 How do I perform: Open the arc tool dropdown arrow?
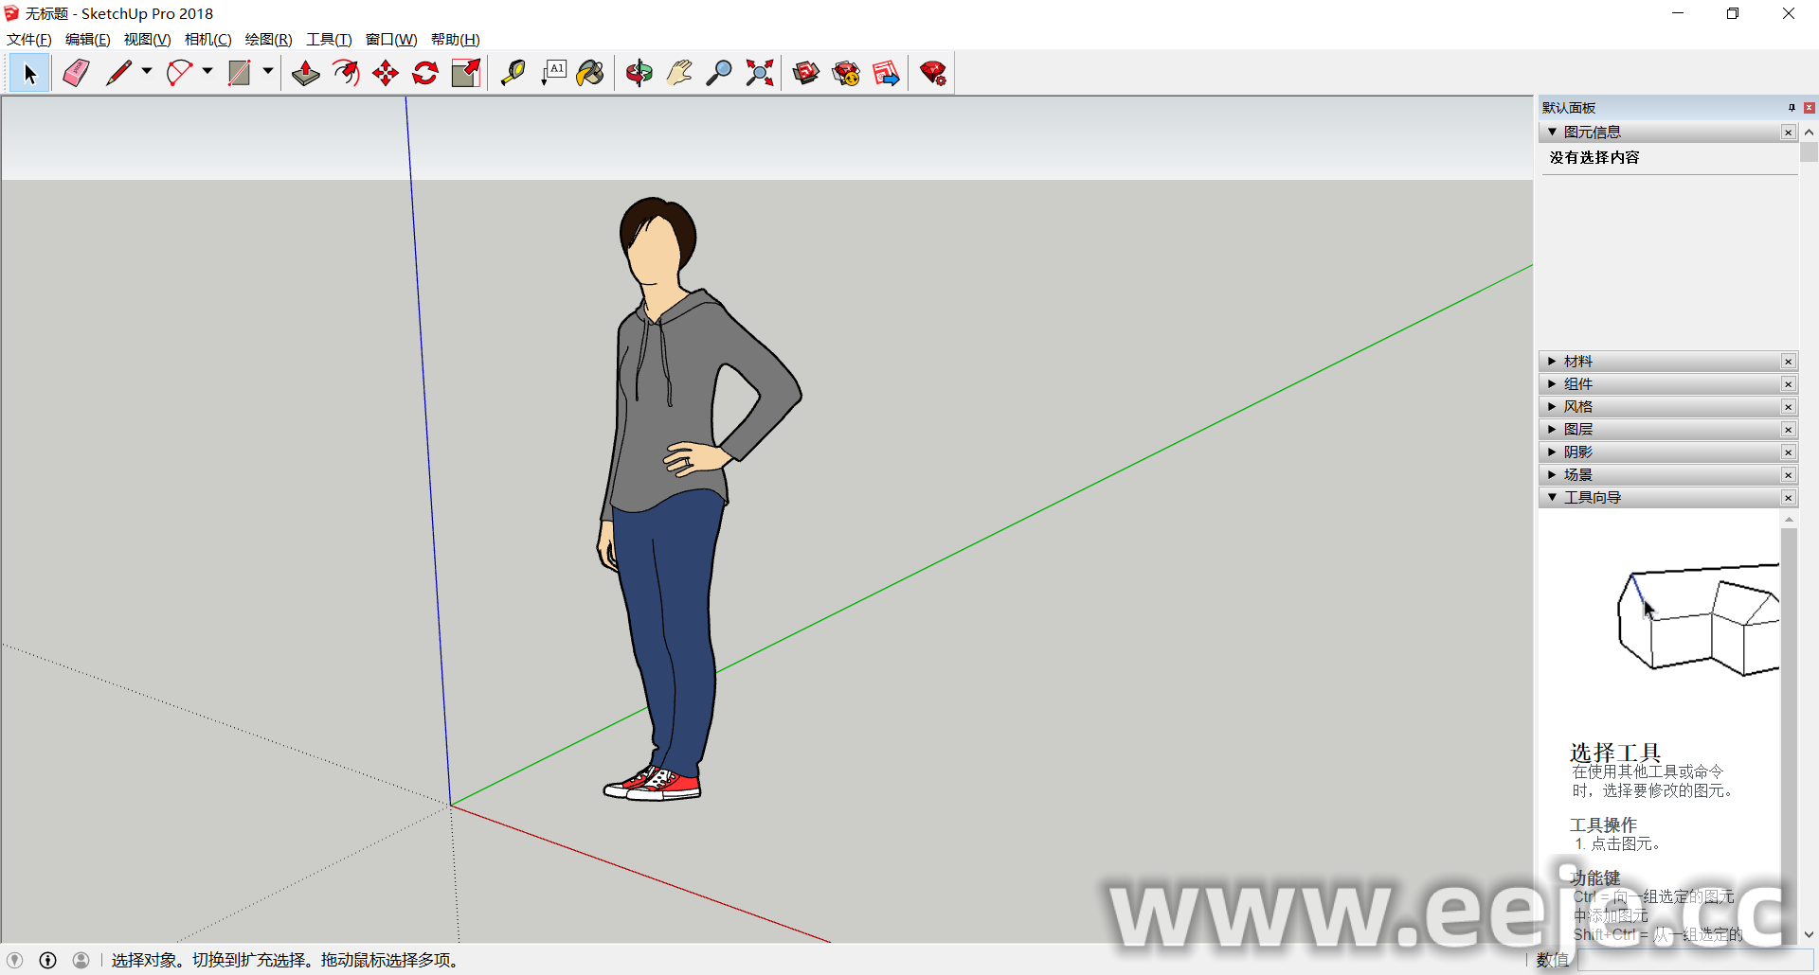207,72
